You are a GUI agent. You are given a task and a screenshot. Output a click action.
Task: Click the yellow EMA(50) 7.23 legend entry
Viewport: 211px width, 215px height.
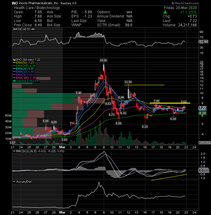coord(24,63)
